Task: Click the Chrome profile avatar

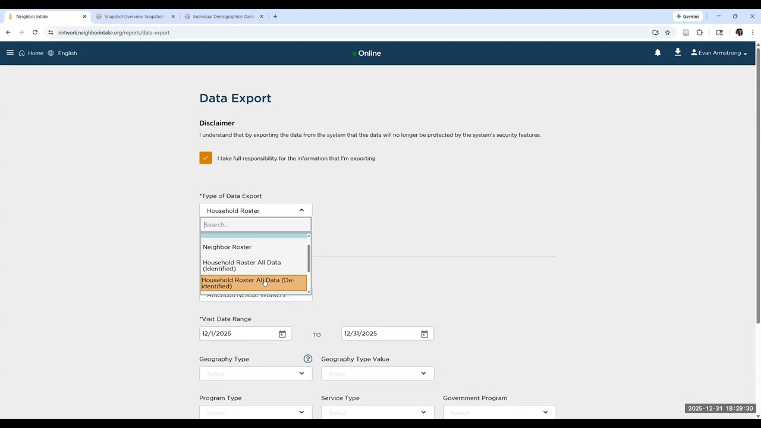Action: pyautogui.click(x=739, y=33)
